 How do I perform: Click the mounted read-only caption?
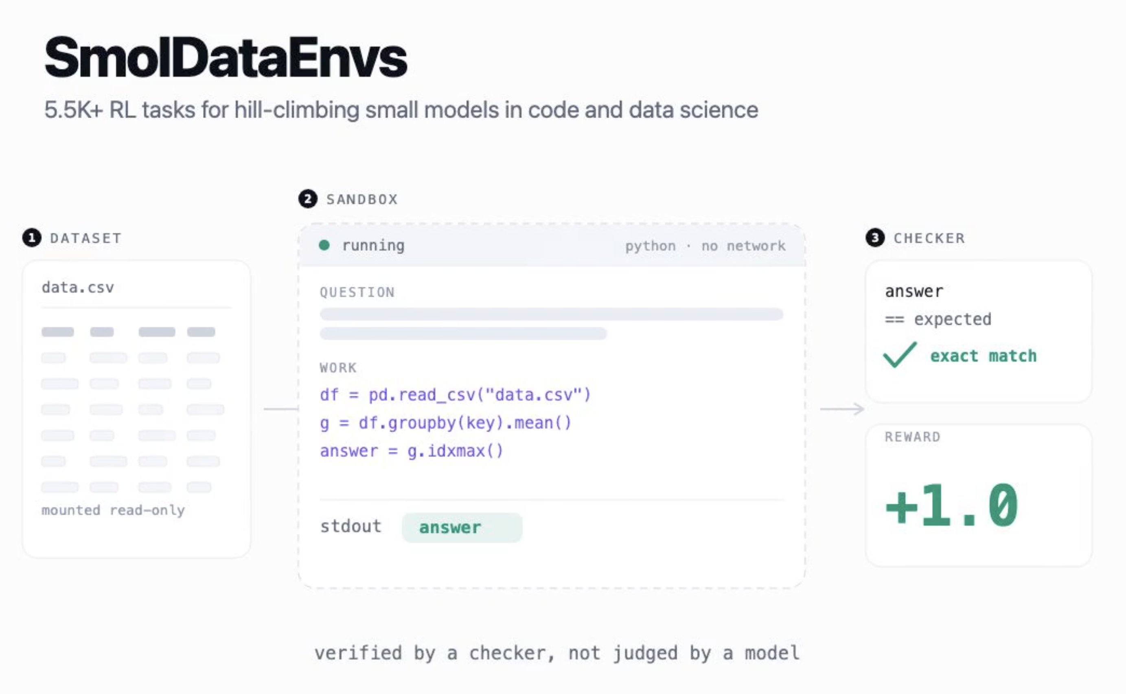pos(113,510)
